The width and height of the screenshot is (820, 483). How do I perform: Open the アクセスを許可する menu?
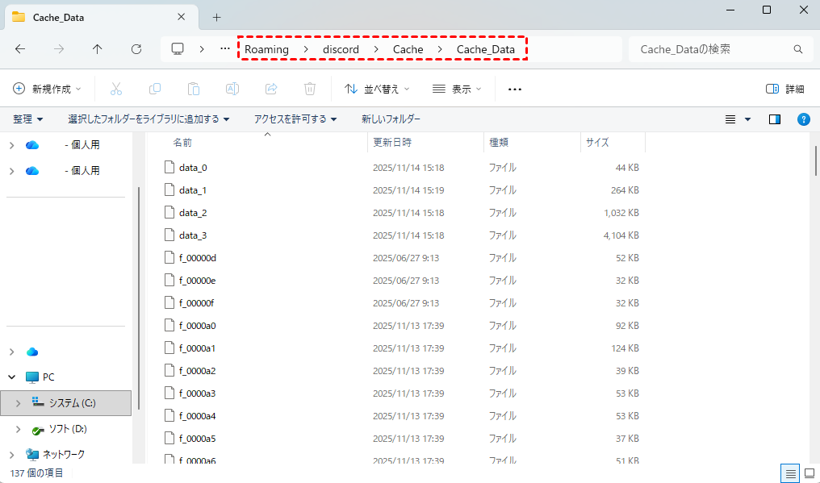point(295,119)
